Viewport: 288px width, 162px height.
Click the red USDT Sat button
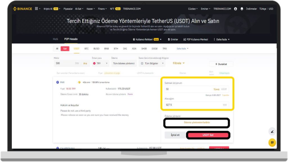click(208, 135)
